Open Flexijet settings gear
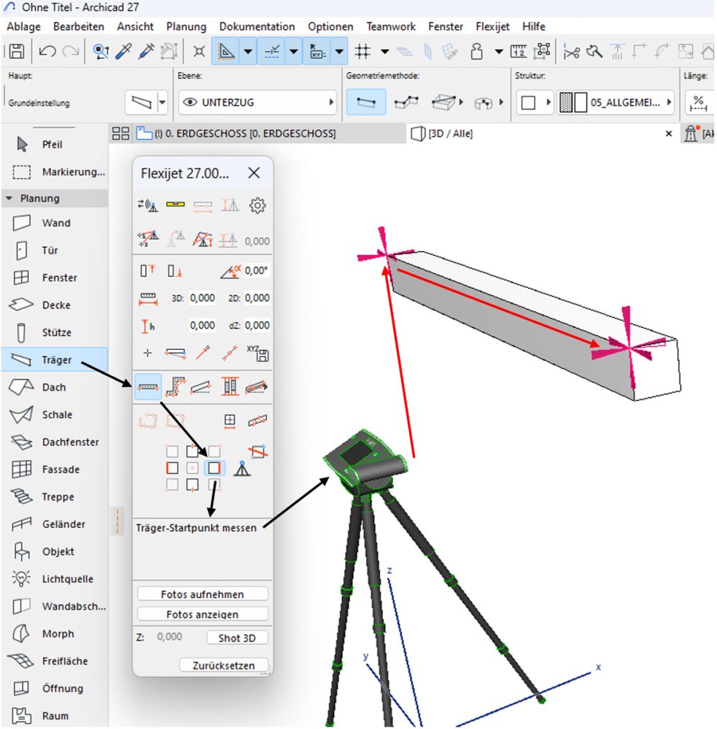Screen dimensions: 717x729 [x=257, y=205]
